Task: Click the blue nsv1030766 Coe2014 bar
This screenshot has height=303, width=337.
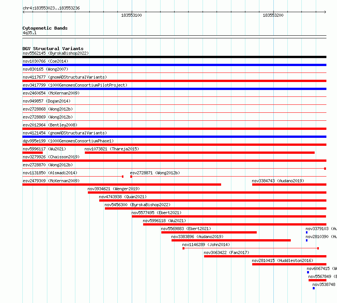Action: click(174, 65)
